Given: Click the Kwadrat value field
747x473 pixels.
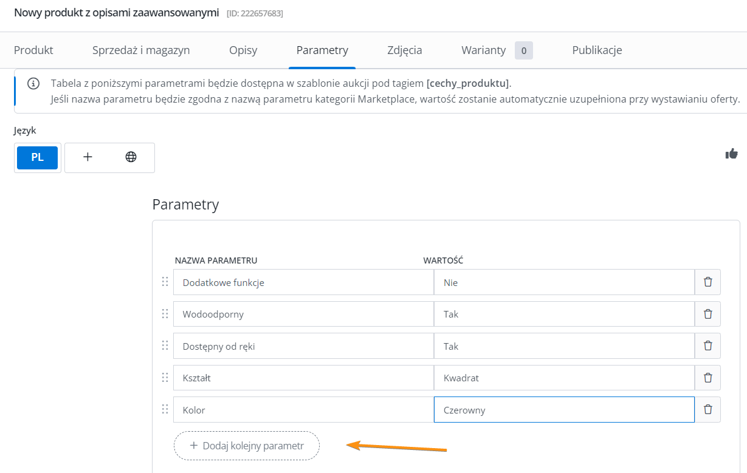Looking at the screenshot, I should click(563, 378).
